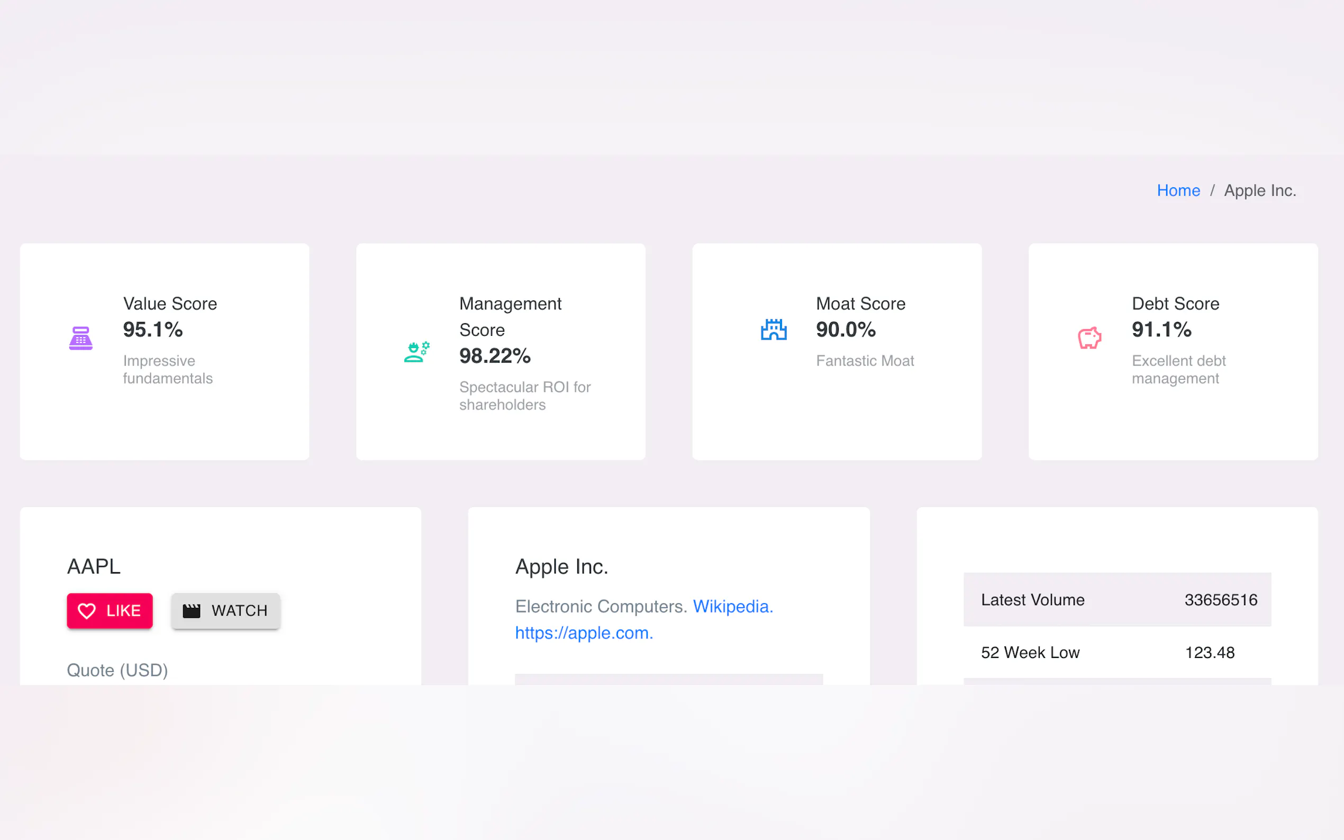Click the Management Score person-gear icon
The height and width of the screenshot is (840, 1344).
417,352
